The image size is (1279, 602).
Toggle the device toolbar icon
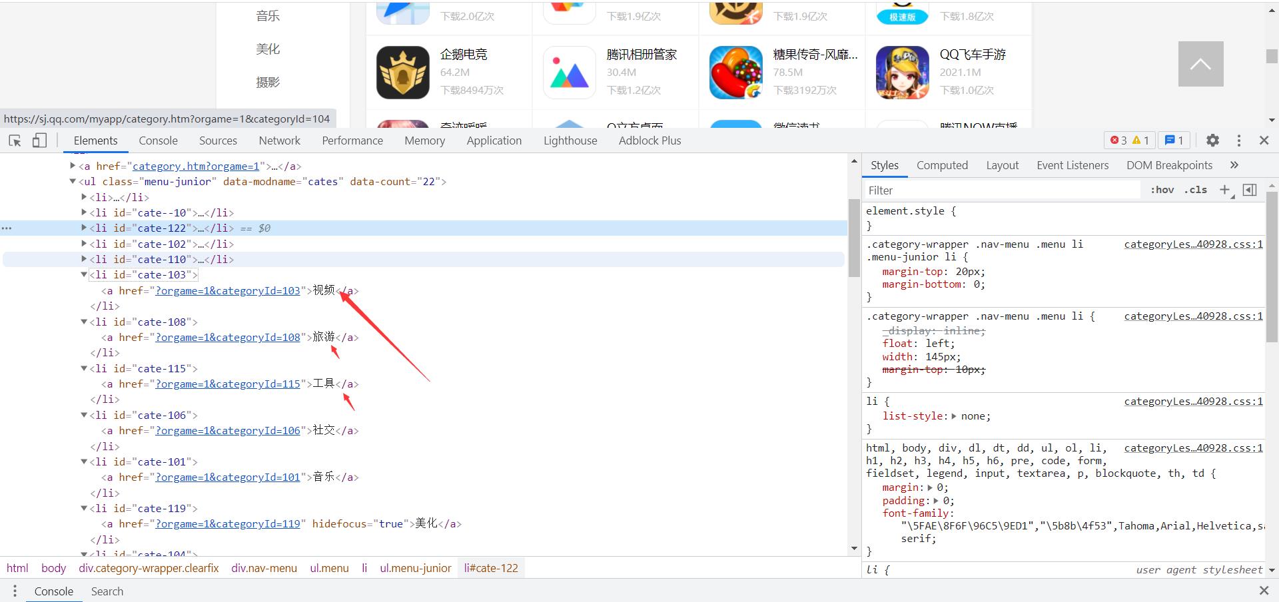click(x=39, y=141)
